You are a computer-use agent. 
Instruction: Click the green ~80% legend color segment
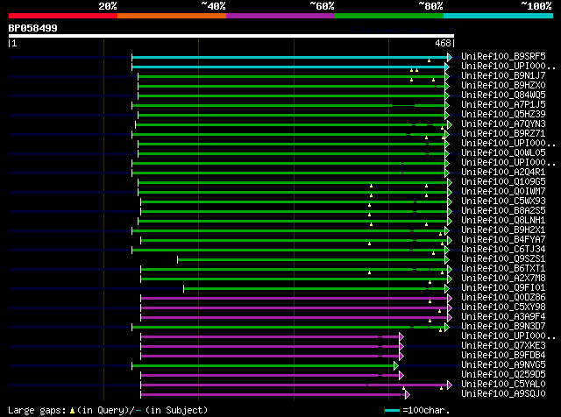pos(389,16)
